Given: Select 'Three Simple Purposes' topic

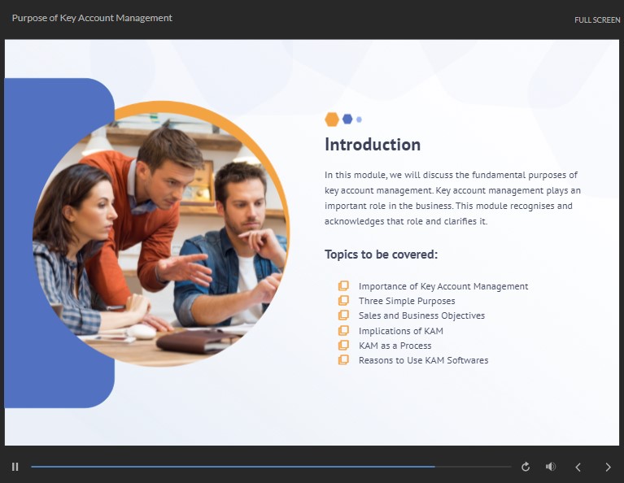Looking at the screenshot, I should (407, 301).
